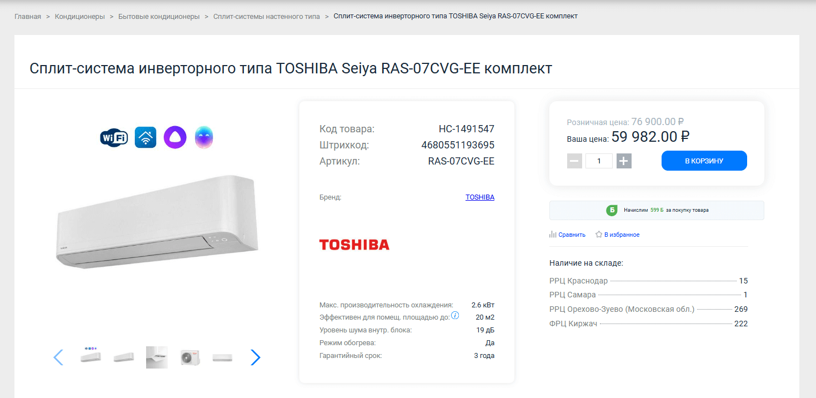816x398 pixels.
Task: Open Кондиционеры breadcrumb
Action: pyautogui.click(x=80, y=17)
